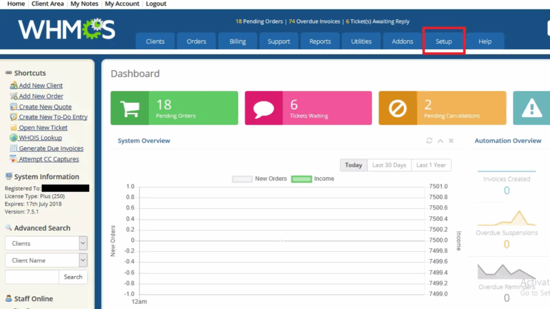Open the Help menu tab
This screenshot has width=550, height=309.
pyautogui.click(x=485, y=41)
